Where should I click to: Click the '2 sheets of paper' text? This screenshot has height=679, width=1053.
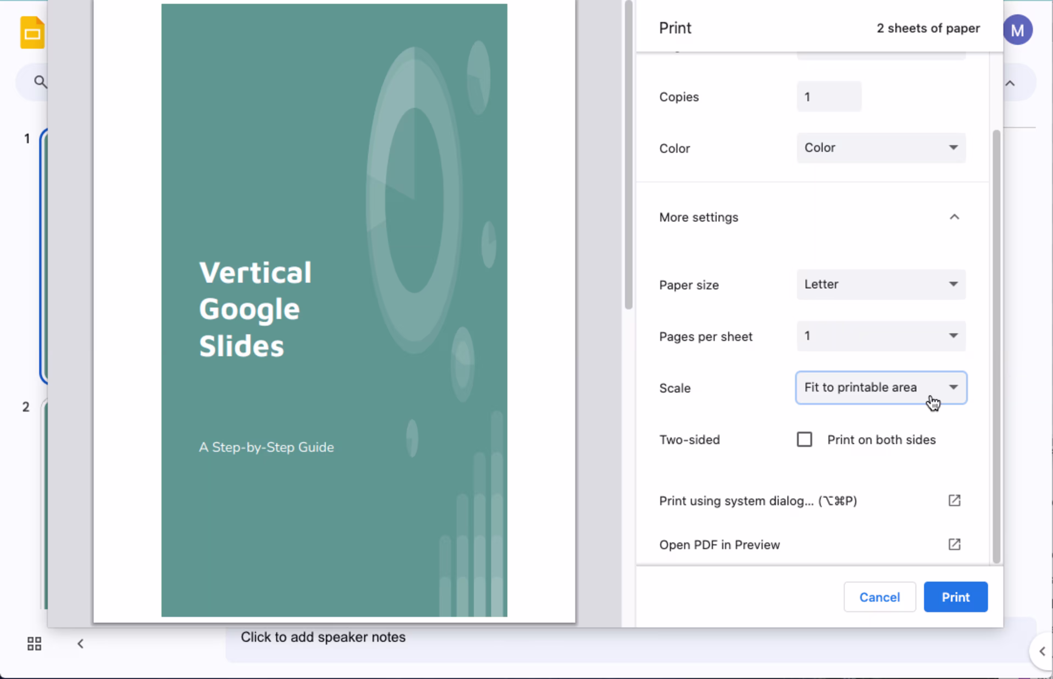click(928, 28)
